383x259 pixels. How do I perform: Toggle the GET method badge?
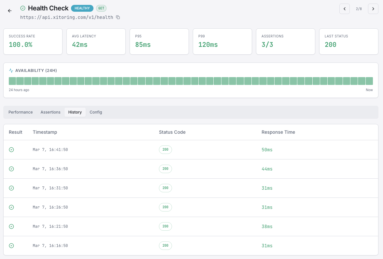tap(101, 8)
